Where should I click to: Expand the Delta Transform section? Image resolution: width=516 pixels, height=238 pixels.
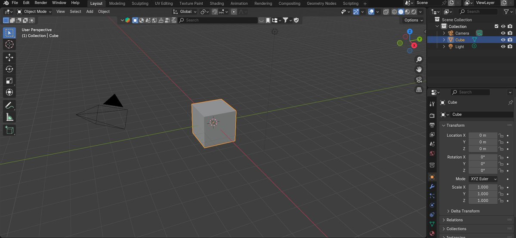coord(465,211)
